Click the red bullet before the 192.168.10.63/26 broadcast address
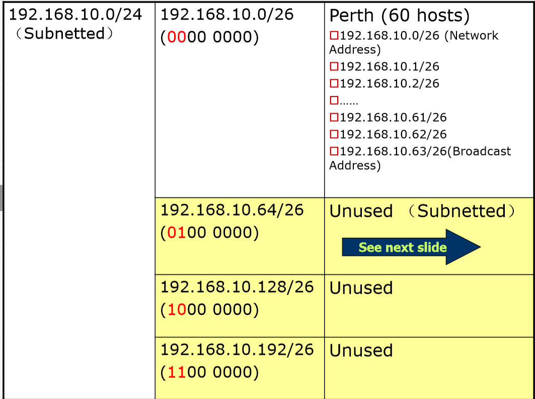Screen dimensions: 535x399 (x=334, y=151)
